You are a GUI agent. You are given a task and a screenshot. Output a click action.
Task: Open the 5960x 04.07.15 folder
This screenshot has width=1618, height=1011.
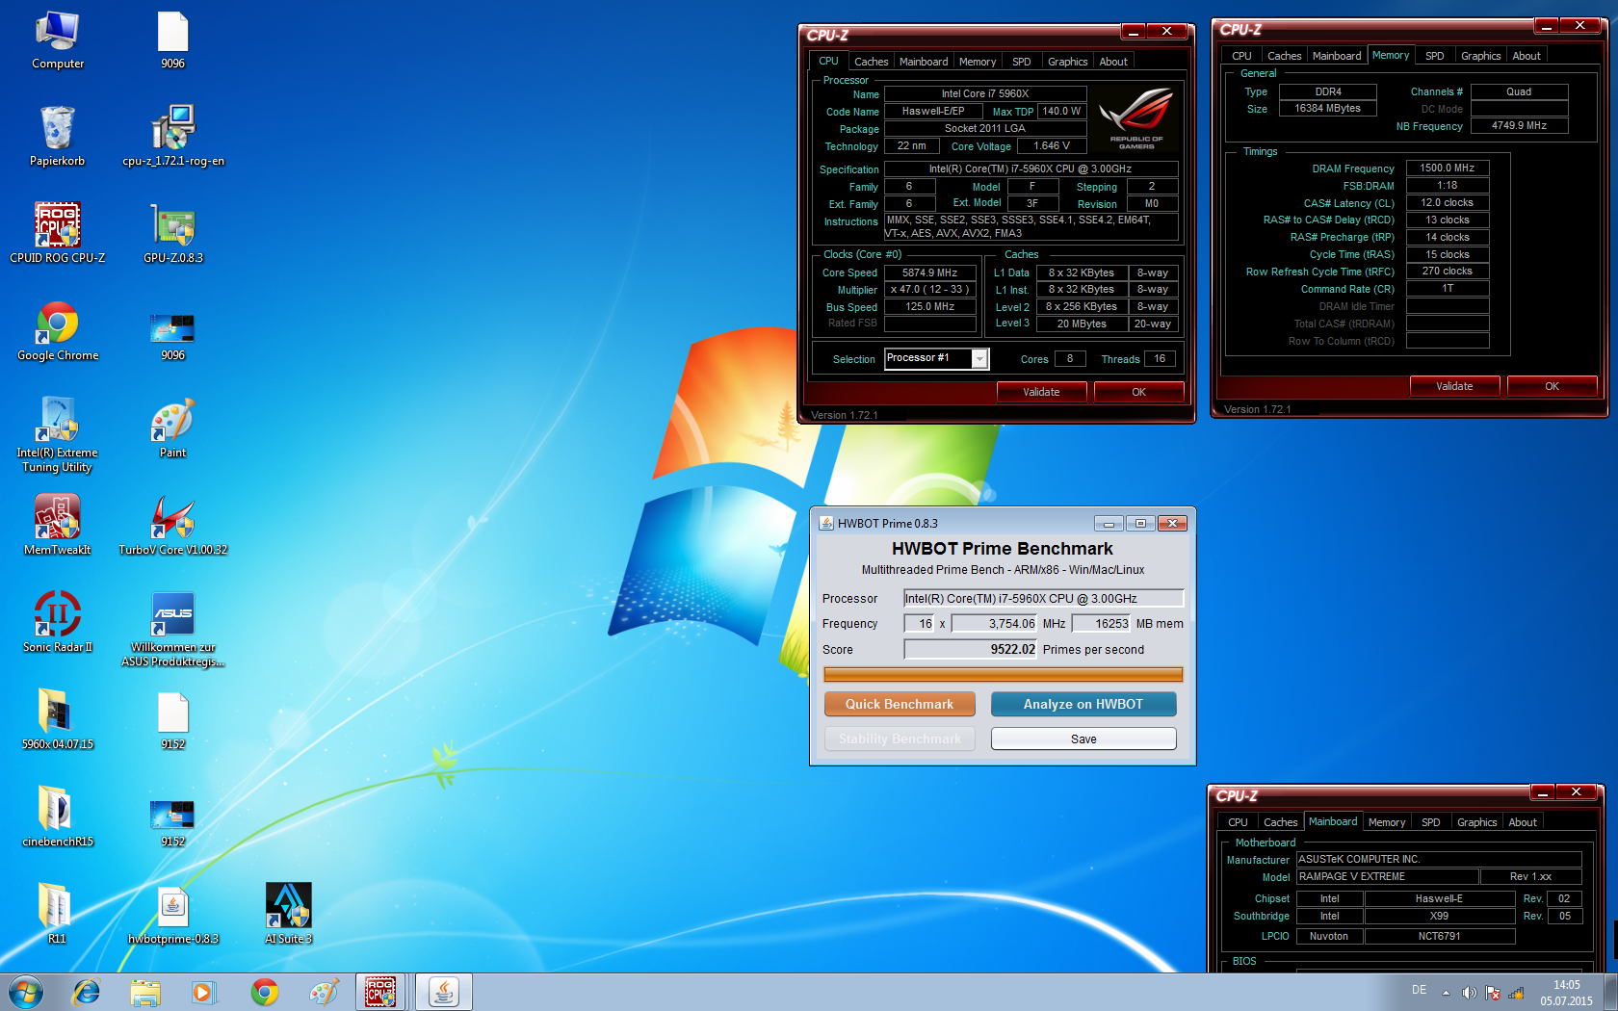tap(58, 719)
